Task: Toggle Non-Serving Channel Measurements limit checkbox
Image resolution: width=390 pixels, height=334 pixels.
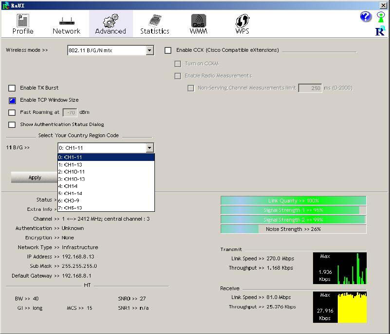Action: click(191, 88)
